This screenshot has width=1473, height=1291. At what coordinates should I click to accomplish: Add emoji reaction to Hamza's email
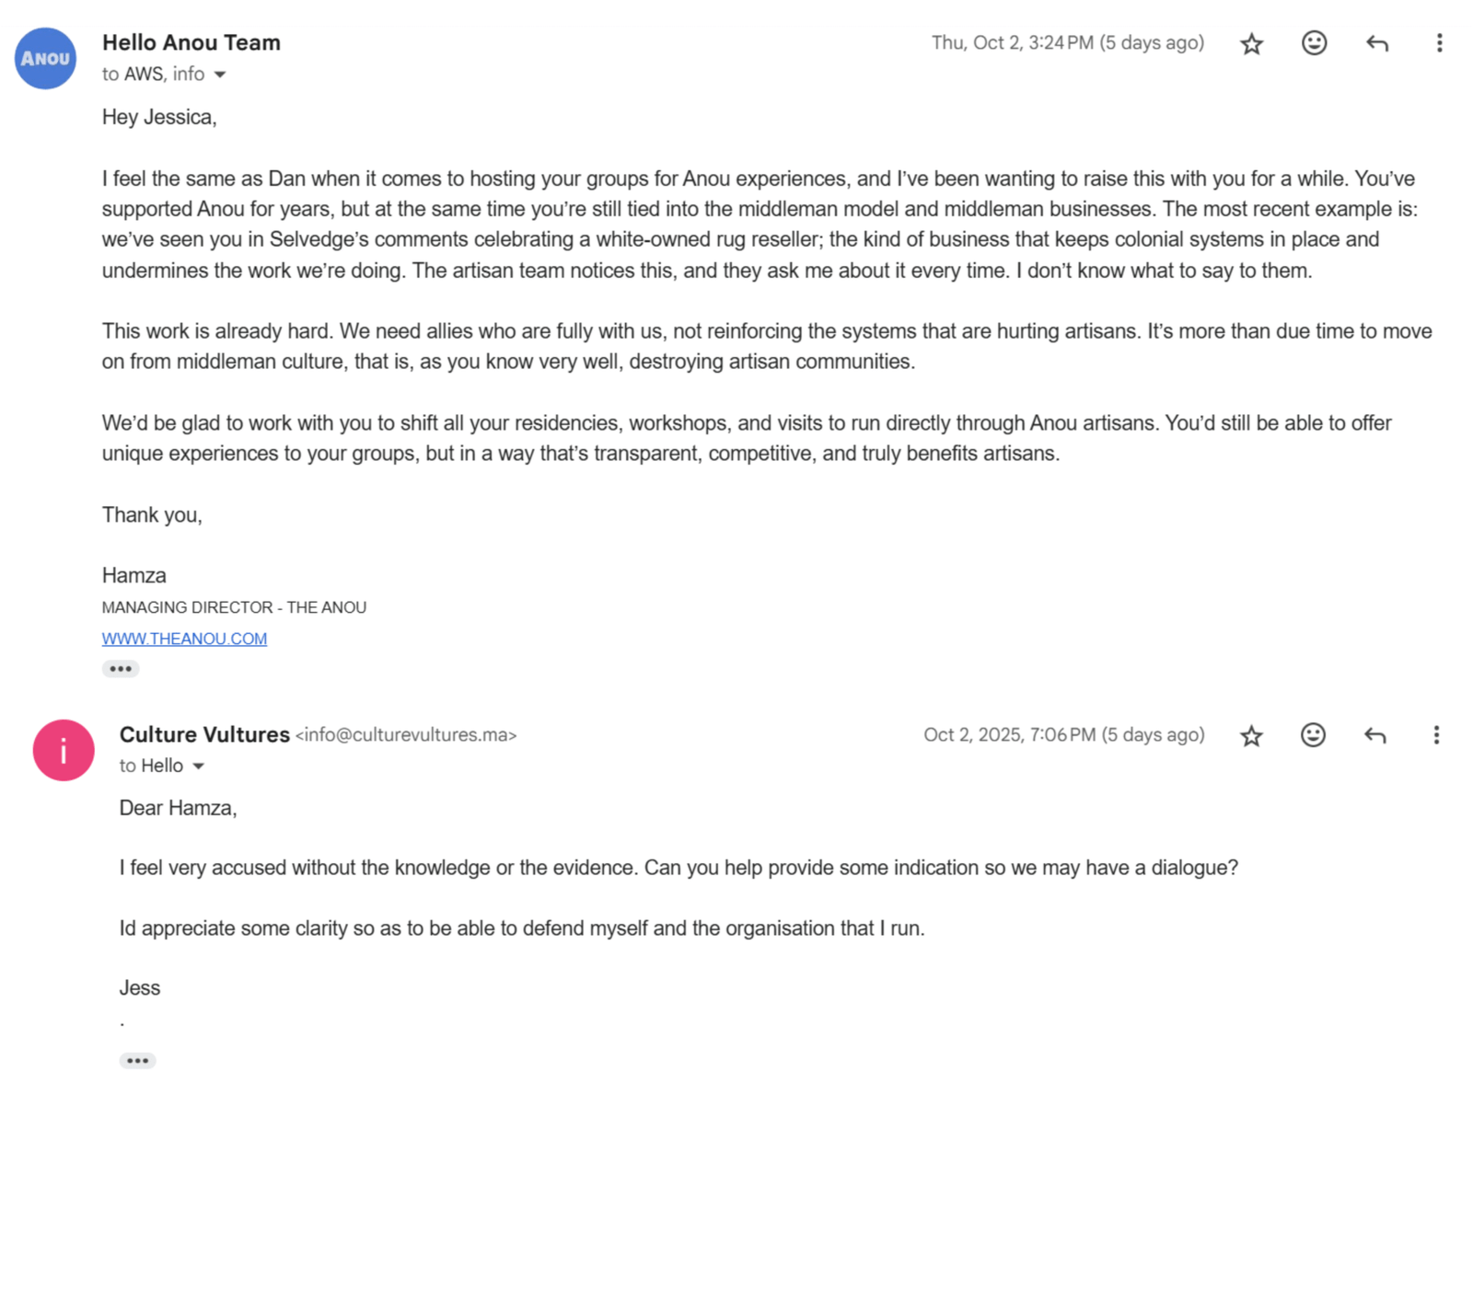click(x=1314, y=43)
